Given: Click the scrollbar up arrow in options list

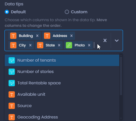Looking at the screenshot, I should (121, 55).
